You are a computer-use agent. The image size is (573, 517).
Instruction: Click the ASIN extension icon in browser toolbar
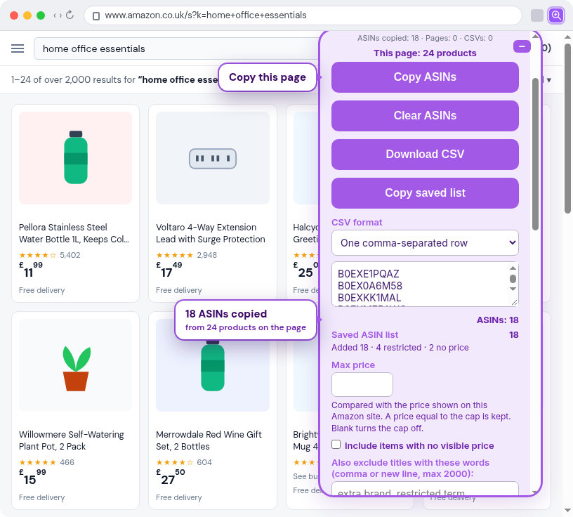(x=556, y=15)
